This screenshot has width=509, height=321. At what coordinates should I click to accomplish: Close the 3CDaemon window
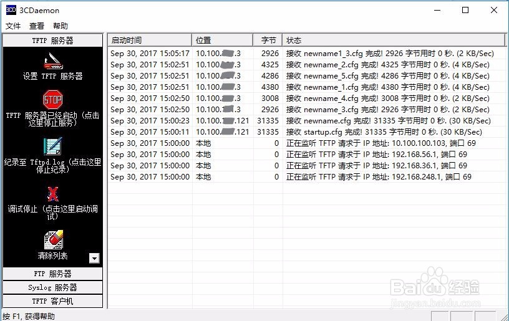click(x=494, y=11)
